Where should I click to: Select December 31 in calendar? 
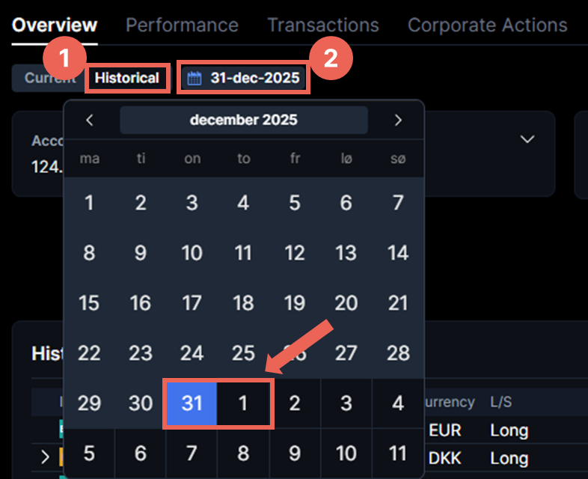click(x=192, y=403)
